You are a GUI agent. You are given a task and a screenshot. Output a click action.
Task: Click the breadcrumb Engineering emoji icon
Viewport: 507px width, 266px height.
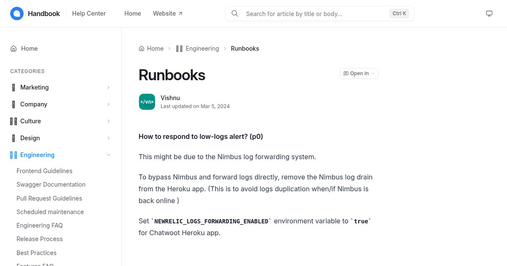(179, 49)
